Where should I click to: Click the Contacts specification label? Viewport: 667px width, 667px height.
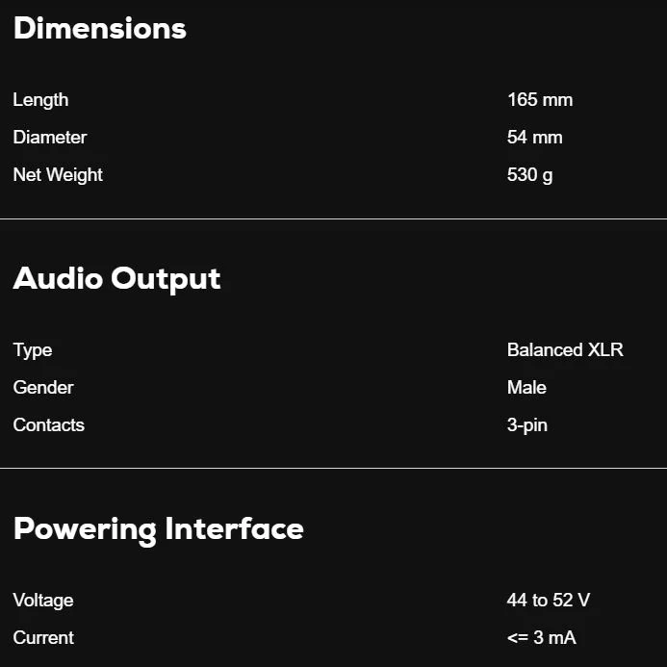click(49, 425)
